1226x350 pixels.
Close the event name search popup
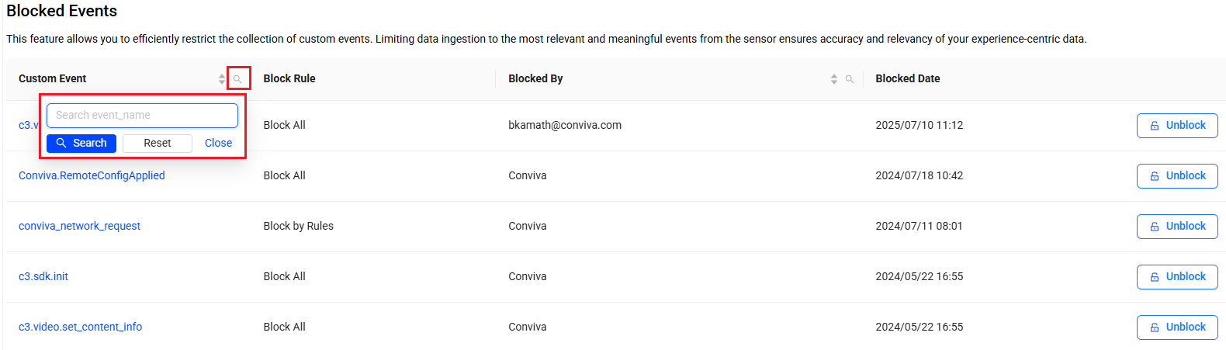[218, 144]
